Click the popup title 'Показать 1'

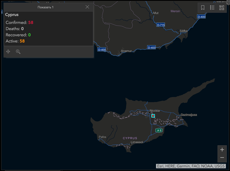click(46, 7)
